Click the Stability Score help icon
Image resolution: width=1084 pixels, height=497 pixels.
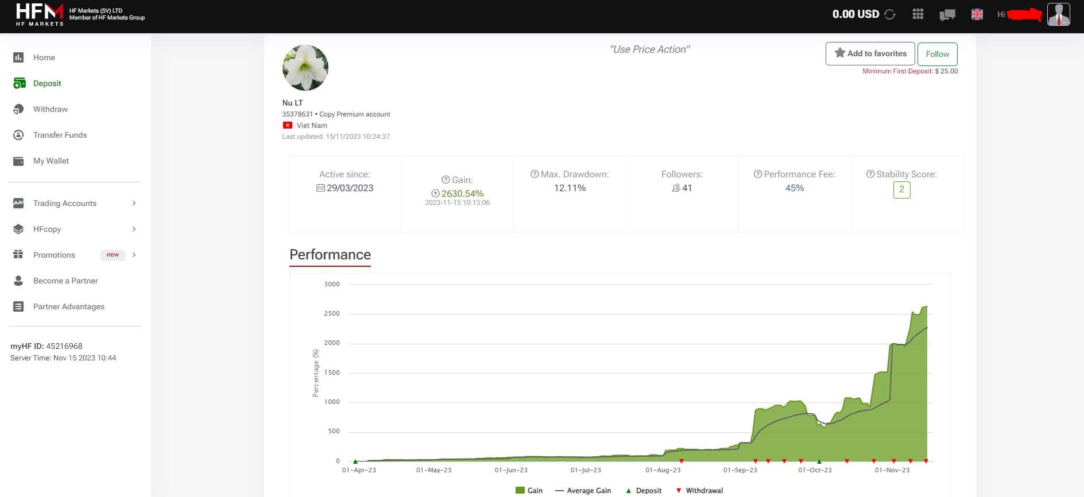pyautogui.click(x=870, y=174)
